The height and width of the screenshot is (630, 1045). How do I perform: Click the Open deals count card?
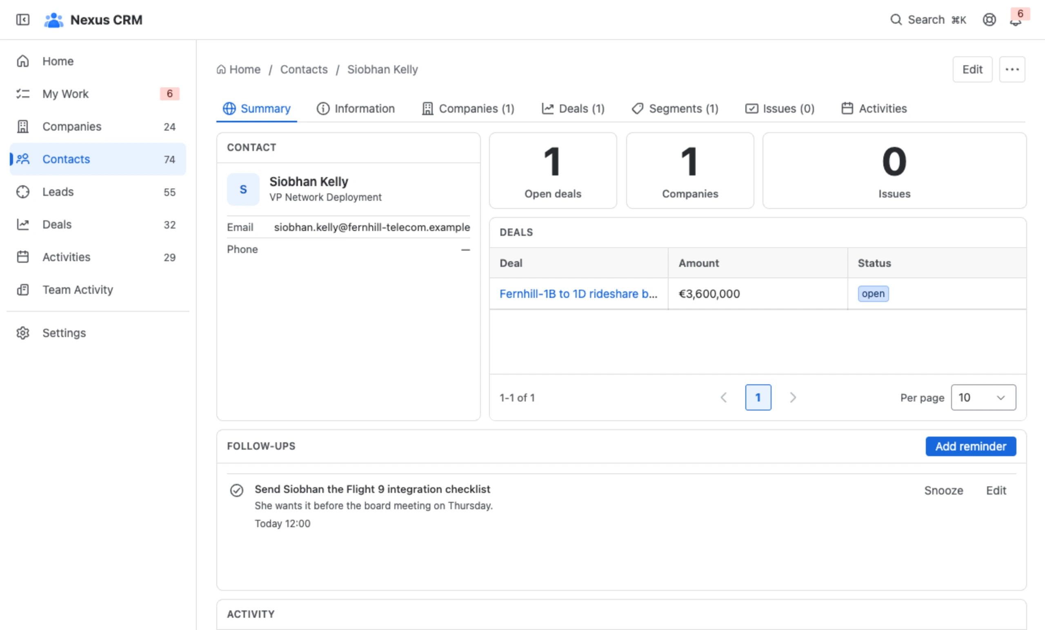pyautogui.click(x=553, y=171)
